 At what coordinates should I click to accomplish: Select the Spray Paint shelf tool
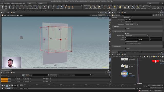(x=44, y=7)
